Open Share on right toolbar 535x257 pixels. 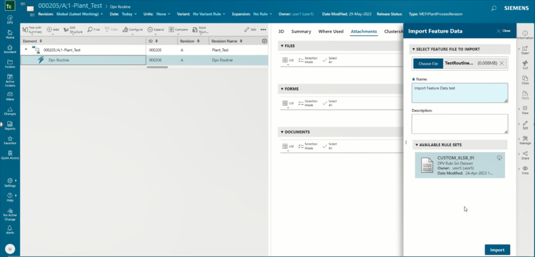click(x=525, y=155)
